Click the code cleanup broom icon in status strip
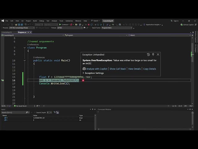This screenshot has width=198, height=149. (37, 106)
